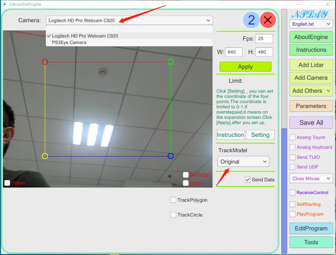Click the NPLAY logo
The width and height of the screenshot is (336, 255).
310,14
